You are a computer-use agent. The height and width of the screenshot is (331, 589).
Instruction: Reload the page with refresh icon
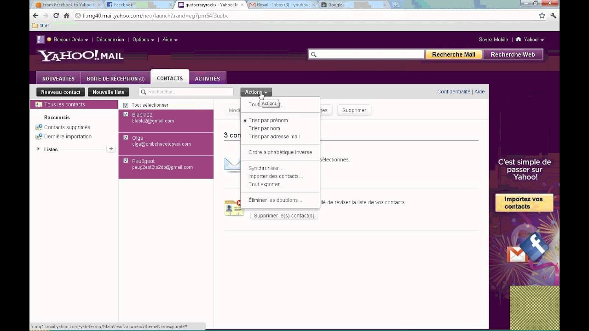56,16
